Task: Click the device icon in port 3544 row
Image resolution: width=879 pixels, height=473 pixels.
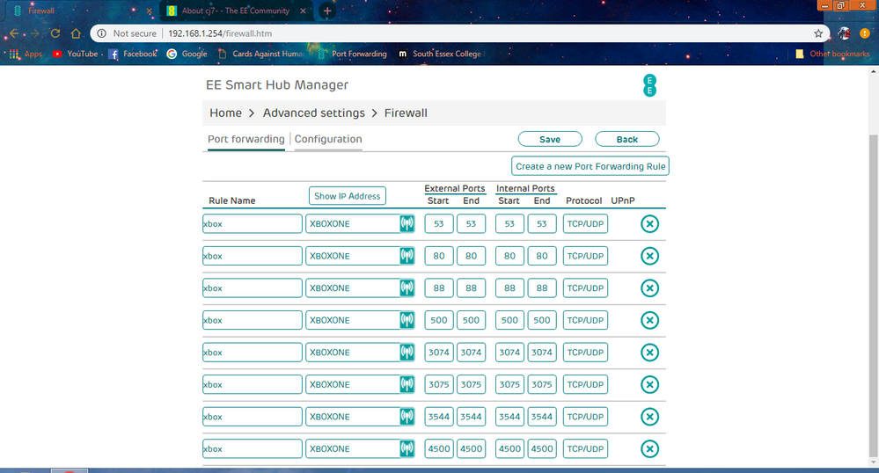Action: (x=407, y=417)
